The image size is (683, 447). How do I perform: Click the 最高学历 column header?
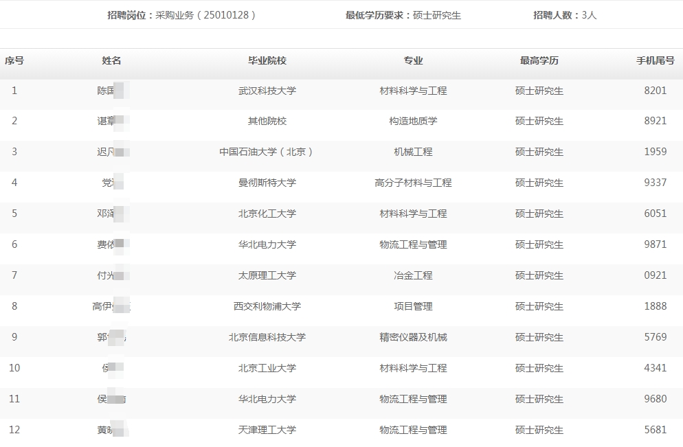(x=539, y=60)
